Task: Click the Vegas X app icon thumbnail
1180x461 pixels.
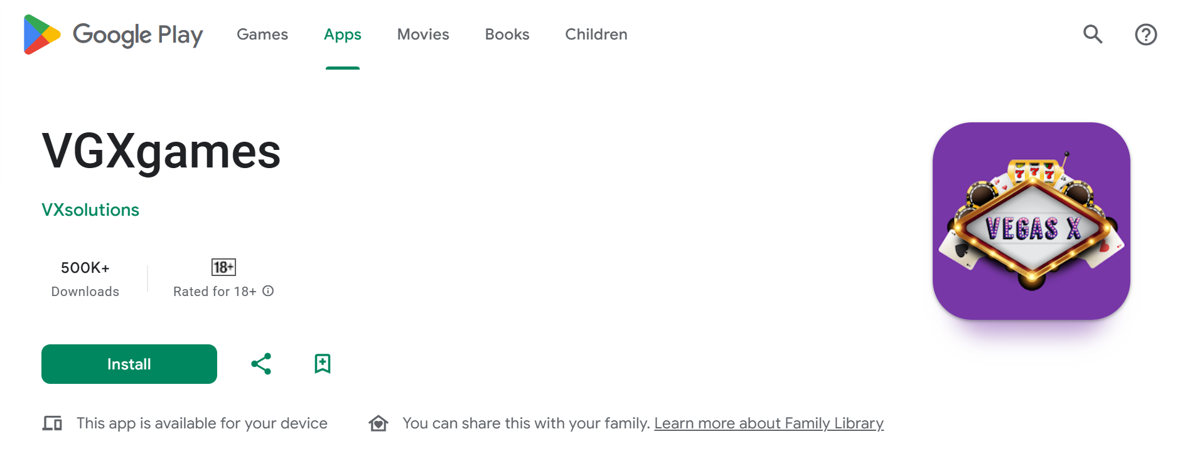Action: pyautogui.click(x=1031, y=221)
